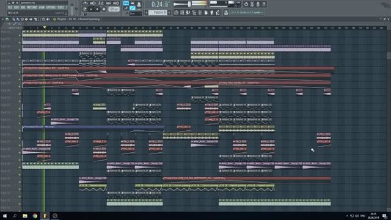
Task: Open the playlist options menu arrow
Action: click(x=2, y=19)
